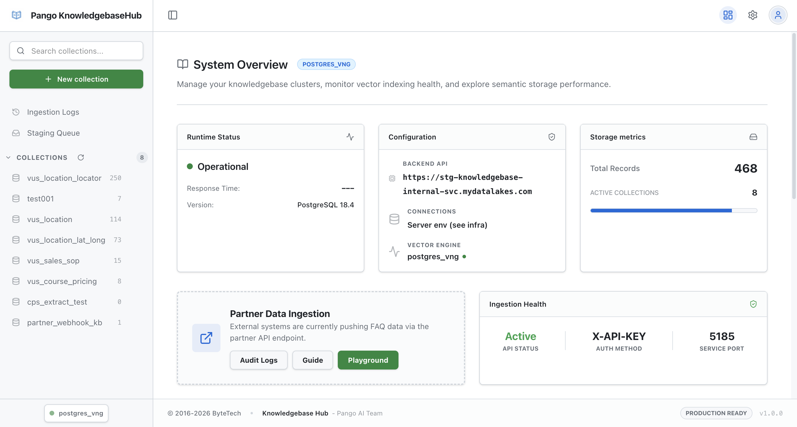This screenshot has height=427, width=797.
Task: Click the 250 count beside vus_location_locator
Action: coord(116,178)
